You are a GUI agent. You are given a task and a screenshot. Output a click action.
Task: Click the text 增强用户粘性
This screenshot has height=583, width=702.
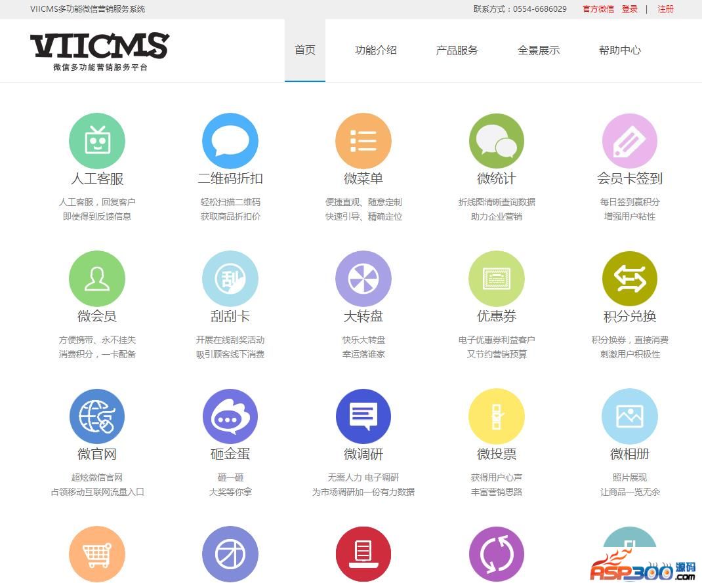pos(629,216)
